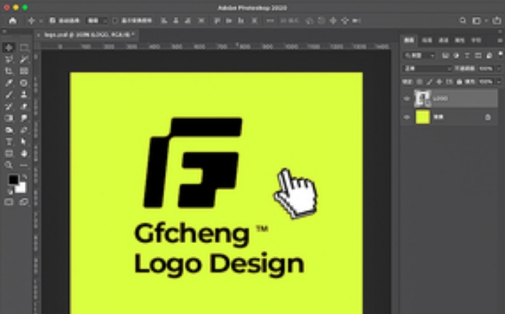
Task: Click the foreground color swatch
Action: 13,179
